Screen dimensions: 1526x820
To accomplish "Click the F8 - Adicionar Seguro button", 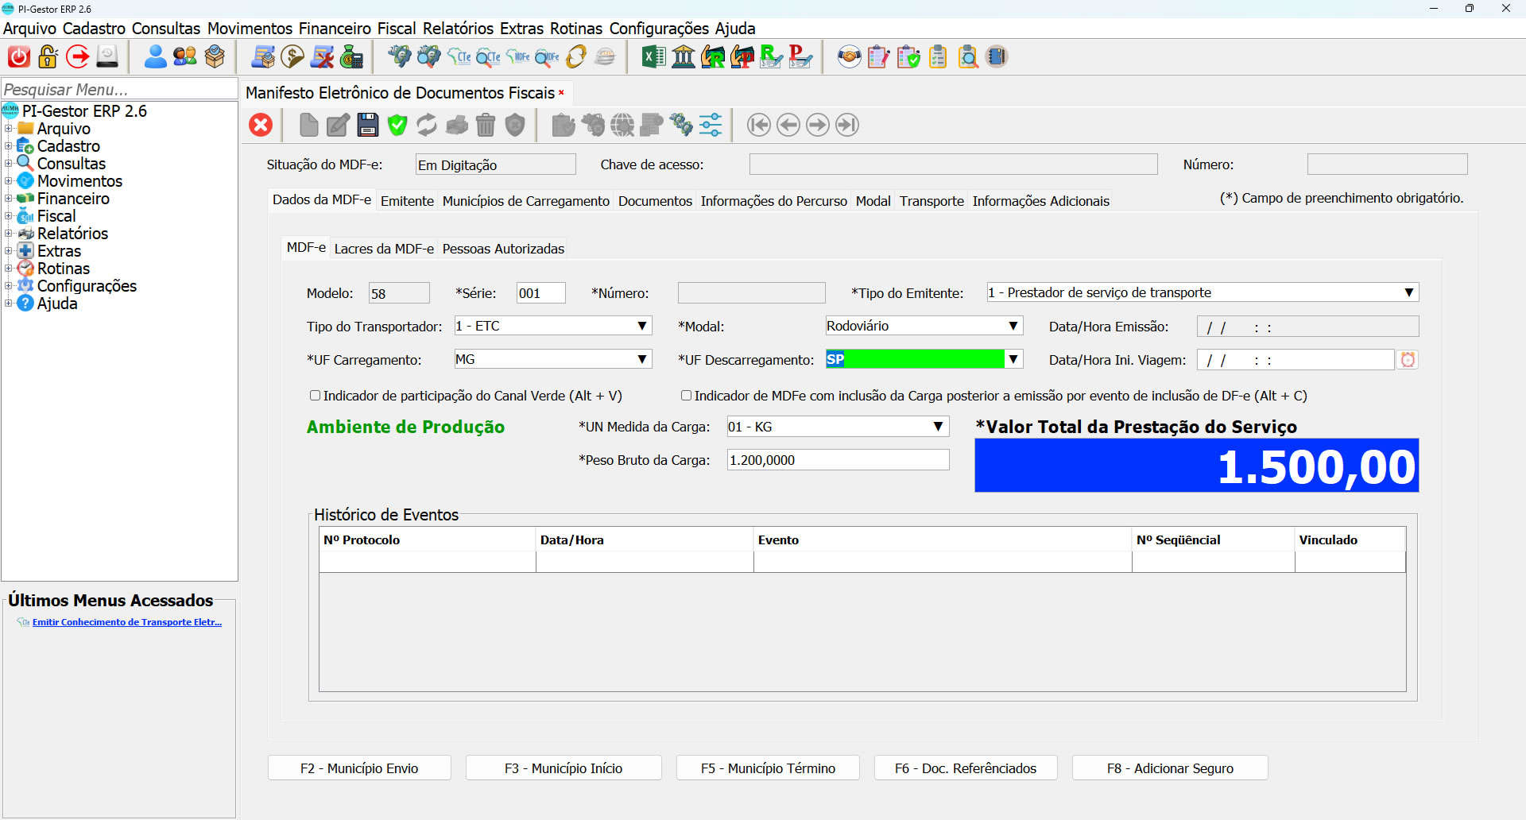I will (x=1169, y=768).
